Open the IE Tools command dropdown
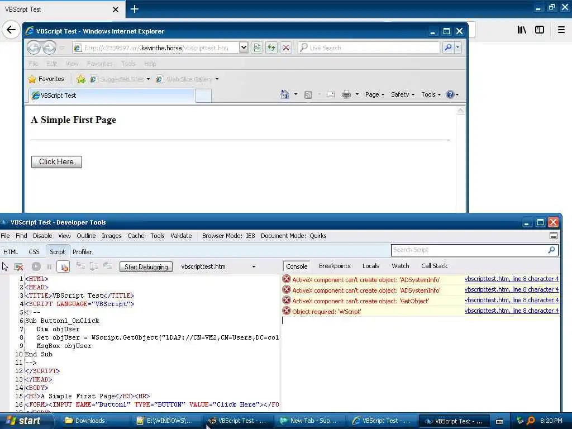The width and height of the screenshot is (572, 429). coord(431,94)
